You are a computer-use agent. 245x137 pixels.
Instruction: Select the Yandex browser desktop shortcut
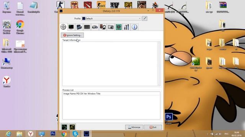[7, 82]
